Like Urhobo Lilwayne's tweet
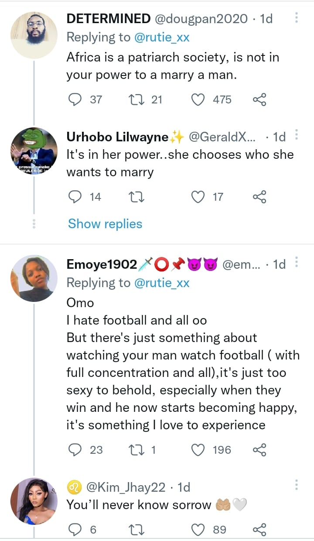Viewport: 314px width, 541px height. click(198, 197)
